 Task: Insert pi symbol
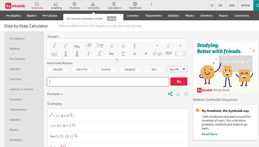180,46
